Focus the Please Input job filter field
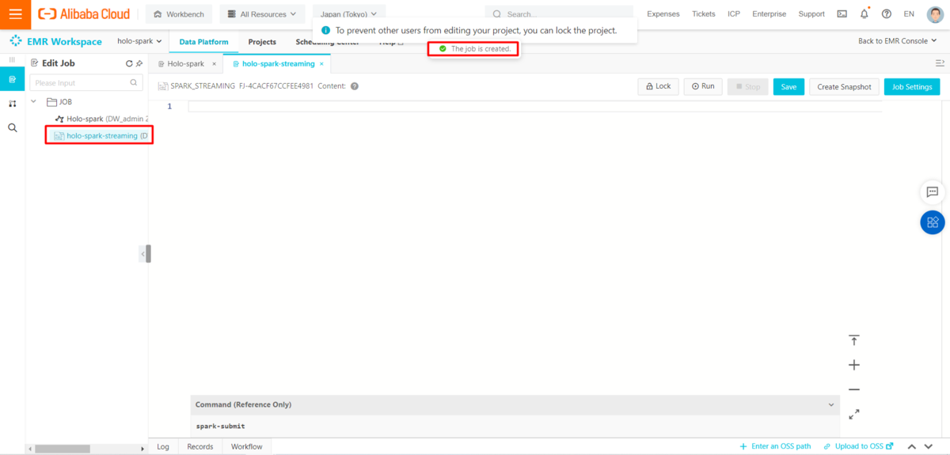The height and width of the screenshot is (455, 950). point(85,82)
